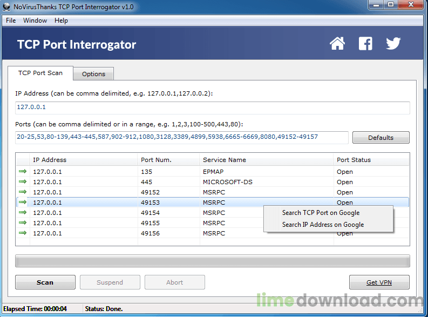Screen dimensions: 428x317
Task: Click the Abort button
Action: coord(175,282)
